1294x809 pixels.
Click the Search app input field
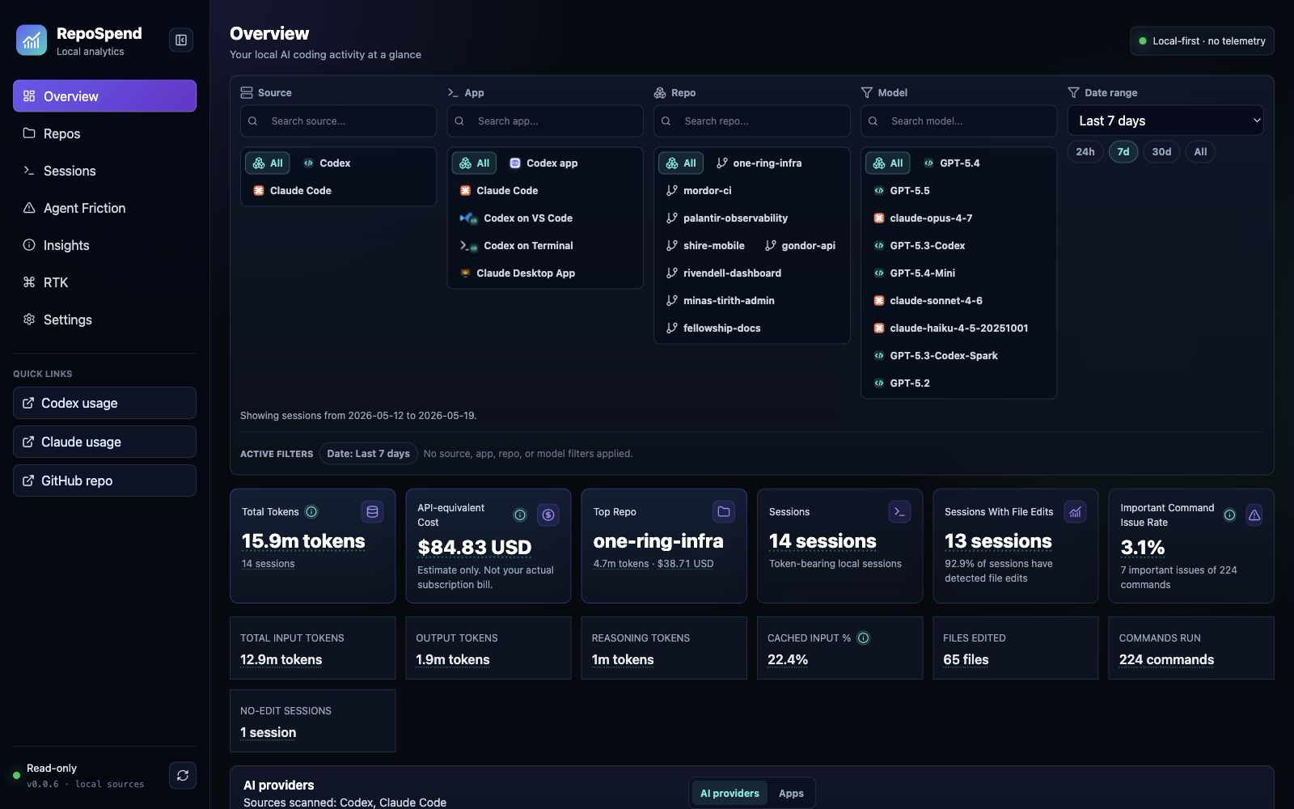click(x=545, y=121)
